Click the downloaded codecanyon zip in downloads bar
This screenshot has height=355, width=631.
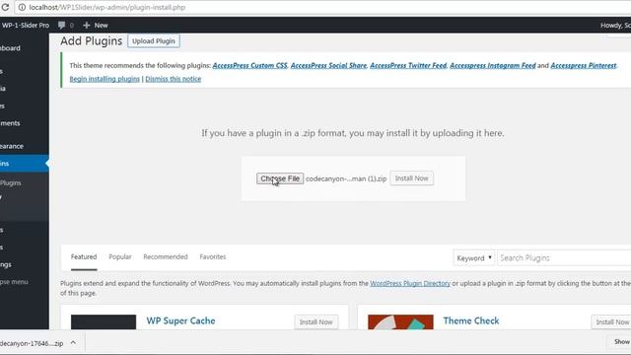32,343
